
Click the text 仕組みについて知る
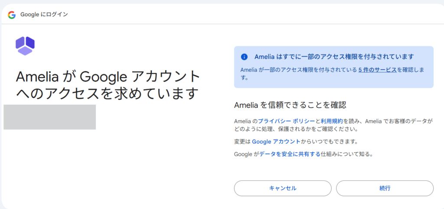pyautogui.click(x=347, y=154)
